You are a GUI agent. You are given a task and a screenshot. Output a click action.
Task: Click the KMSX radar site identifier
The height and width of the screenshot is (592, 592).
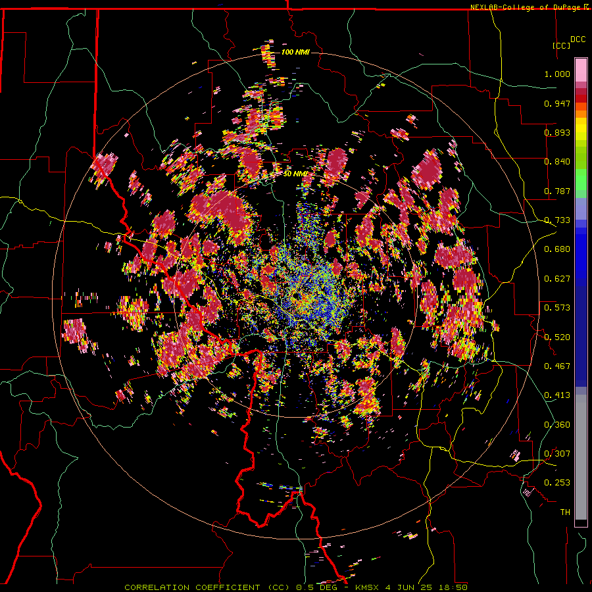(x=368, y=587)
